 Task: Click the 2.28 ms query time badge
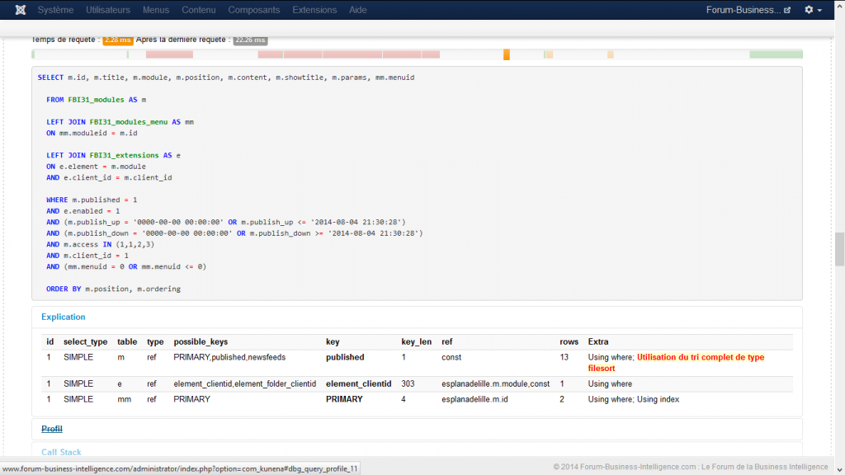(x=117, y=40)
